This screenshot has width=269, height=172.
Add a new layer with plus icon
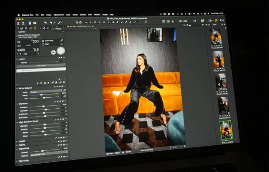(59, 79)
